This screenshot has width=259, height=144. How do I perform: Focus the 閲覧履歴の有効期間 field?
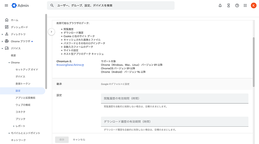[175, 99]
